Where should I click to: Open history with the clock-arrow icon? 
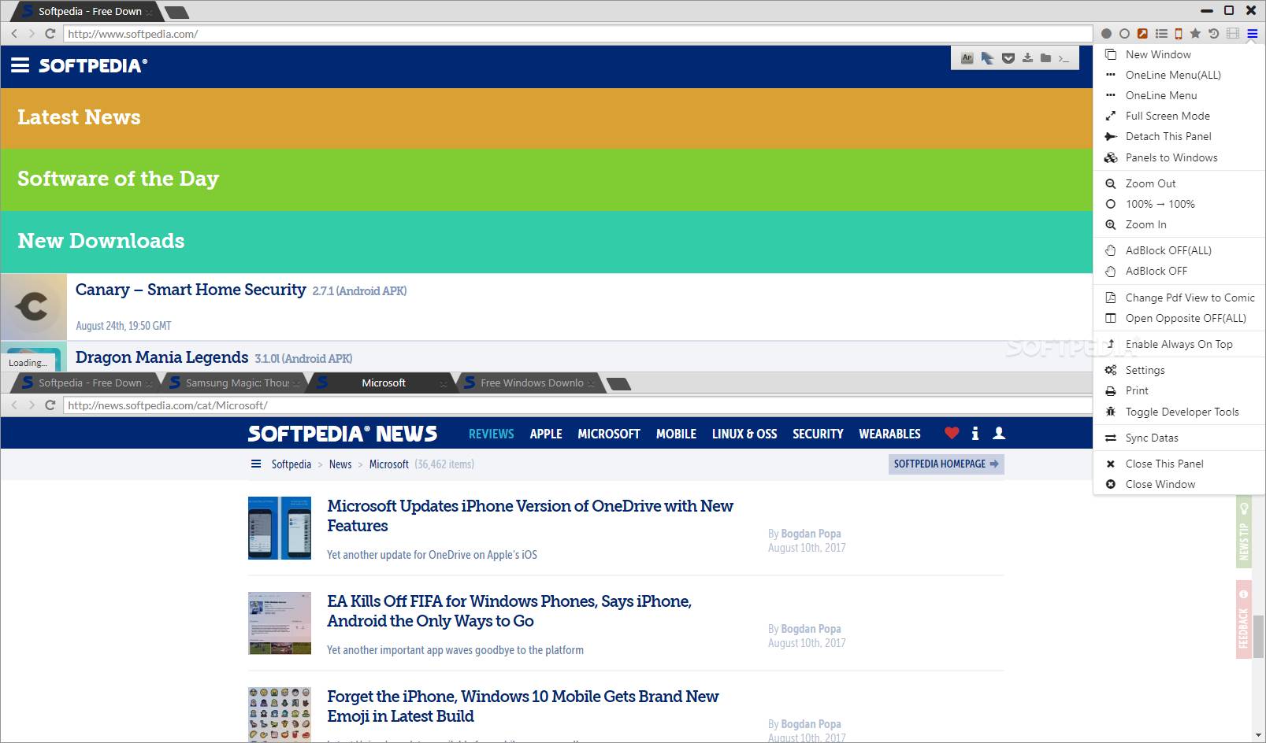(x=1213, y=34)
